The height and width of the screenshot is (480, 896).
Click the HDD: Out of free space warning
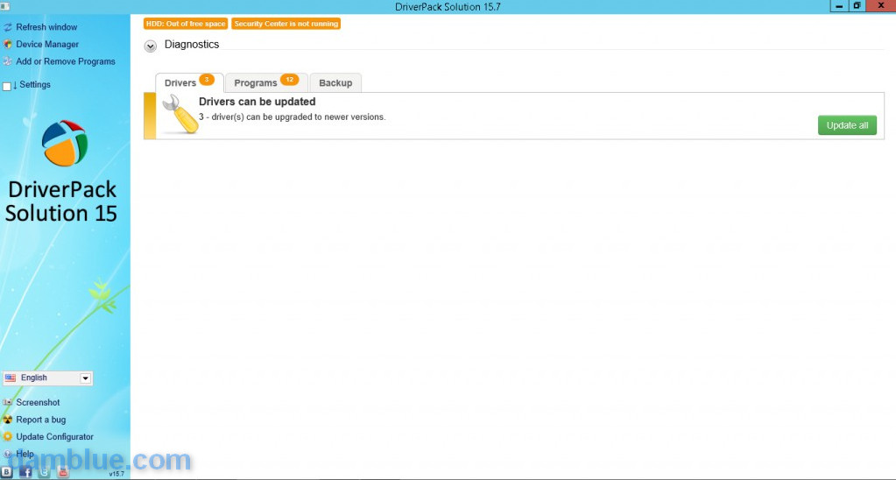pyautogui.click(x=186, y=24)
